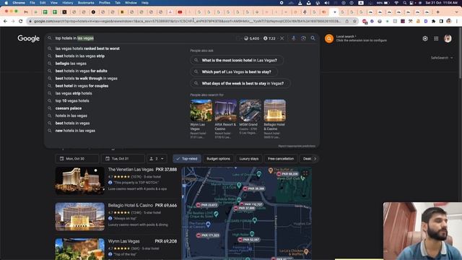Open the Google account avatar
Image resolution: width=462 pixels, height=260 pixels.
[448, 38]
